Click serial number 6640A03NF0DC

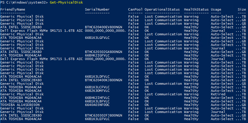97,105
